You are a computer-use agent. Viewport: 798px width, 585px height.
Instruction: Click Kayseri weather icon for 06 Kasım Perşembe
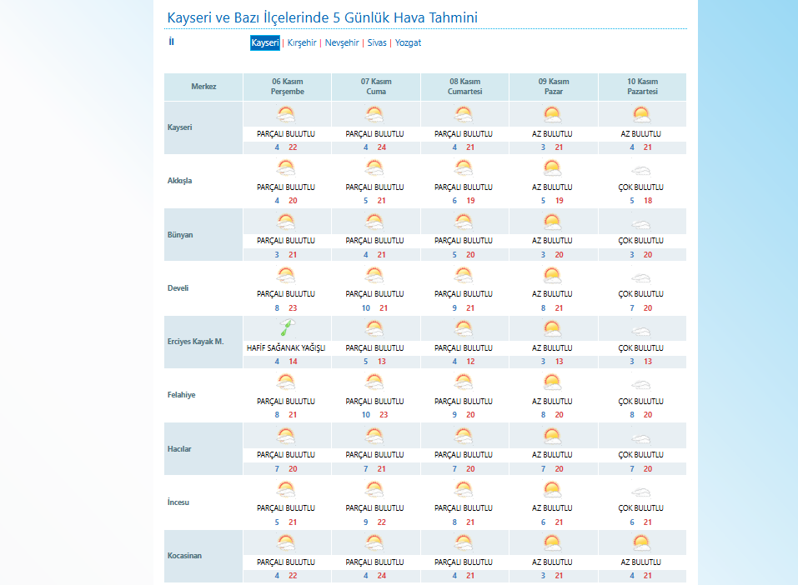[287, 115]
